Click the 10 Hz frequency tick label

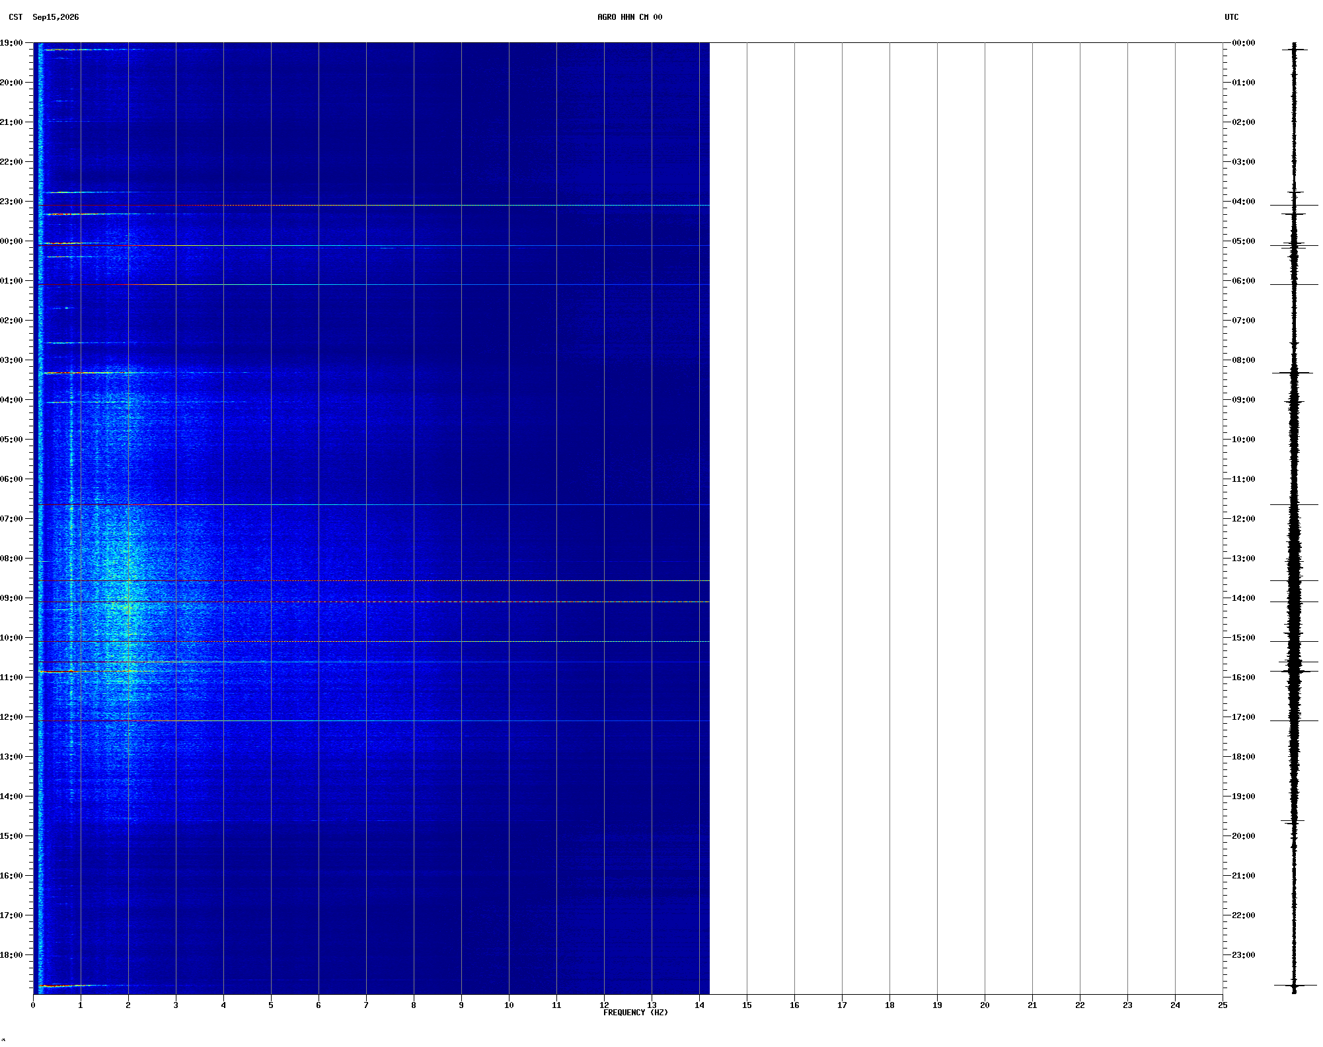(x=509, y=1005)
